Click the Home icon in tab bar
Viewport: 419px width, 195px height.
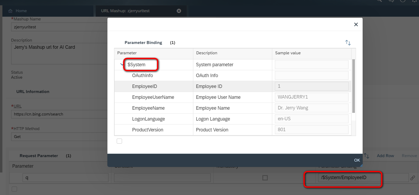(x=10, y=11)
